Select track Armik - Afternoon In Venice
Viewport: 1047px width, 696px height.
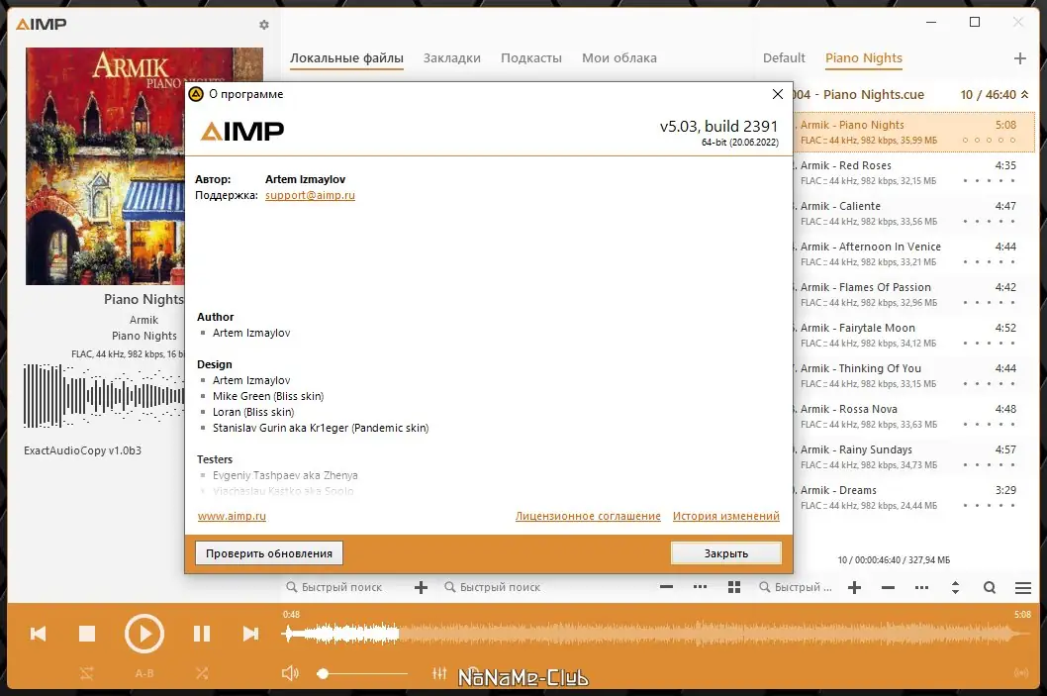pos(913,253)
